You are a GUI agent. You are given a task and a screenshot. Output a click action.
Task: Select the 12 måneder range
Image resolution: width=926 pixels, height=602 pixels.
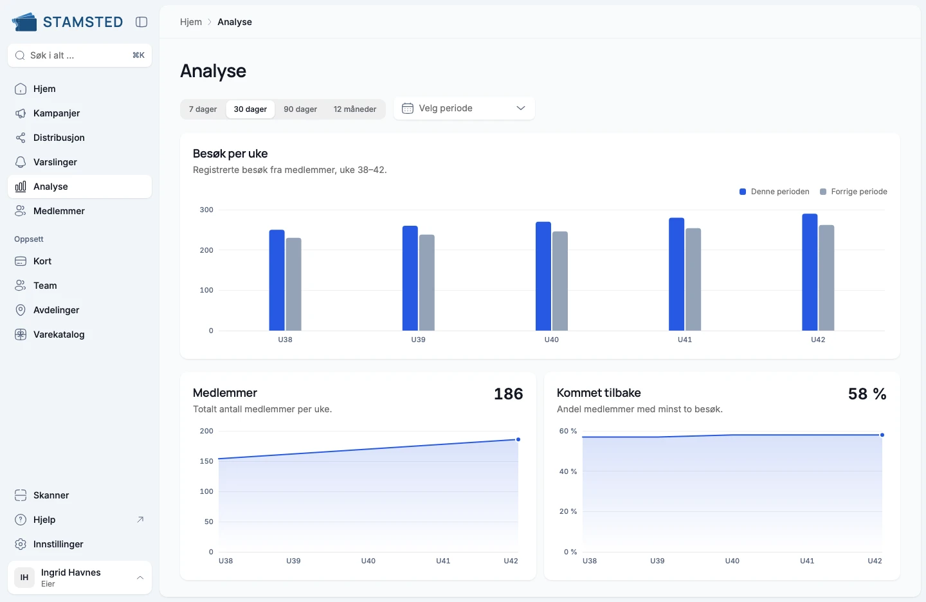pos(355,109)
